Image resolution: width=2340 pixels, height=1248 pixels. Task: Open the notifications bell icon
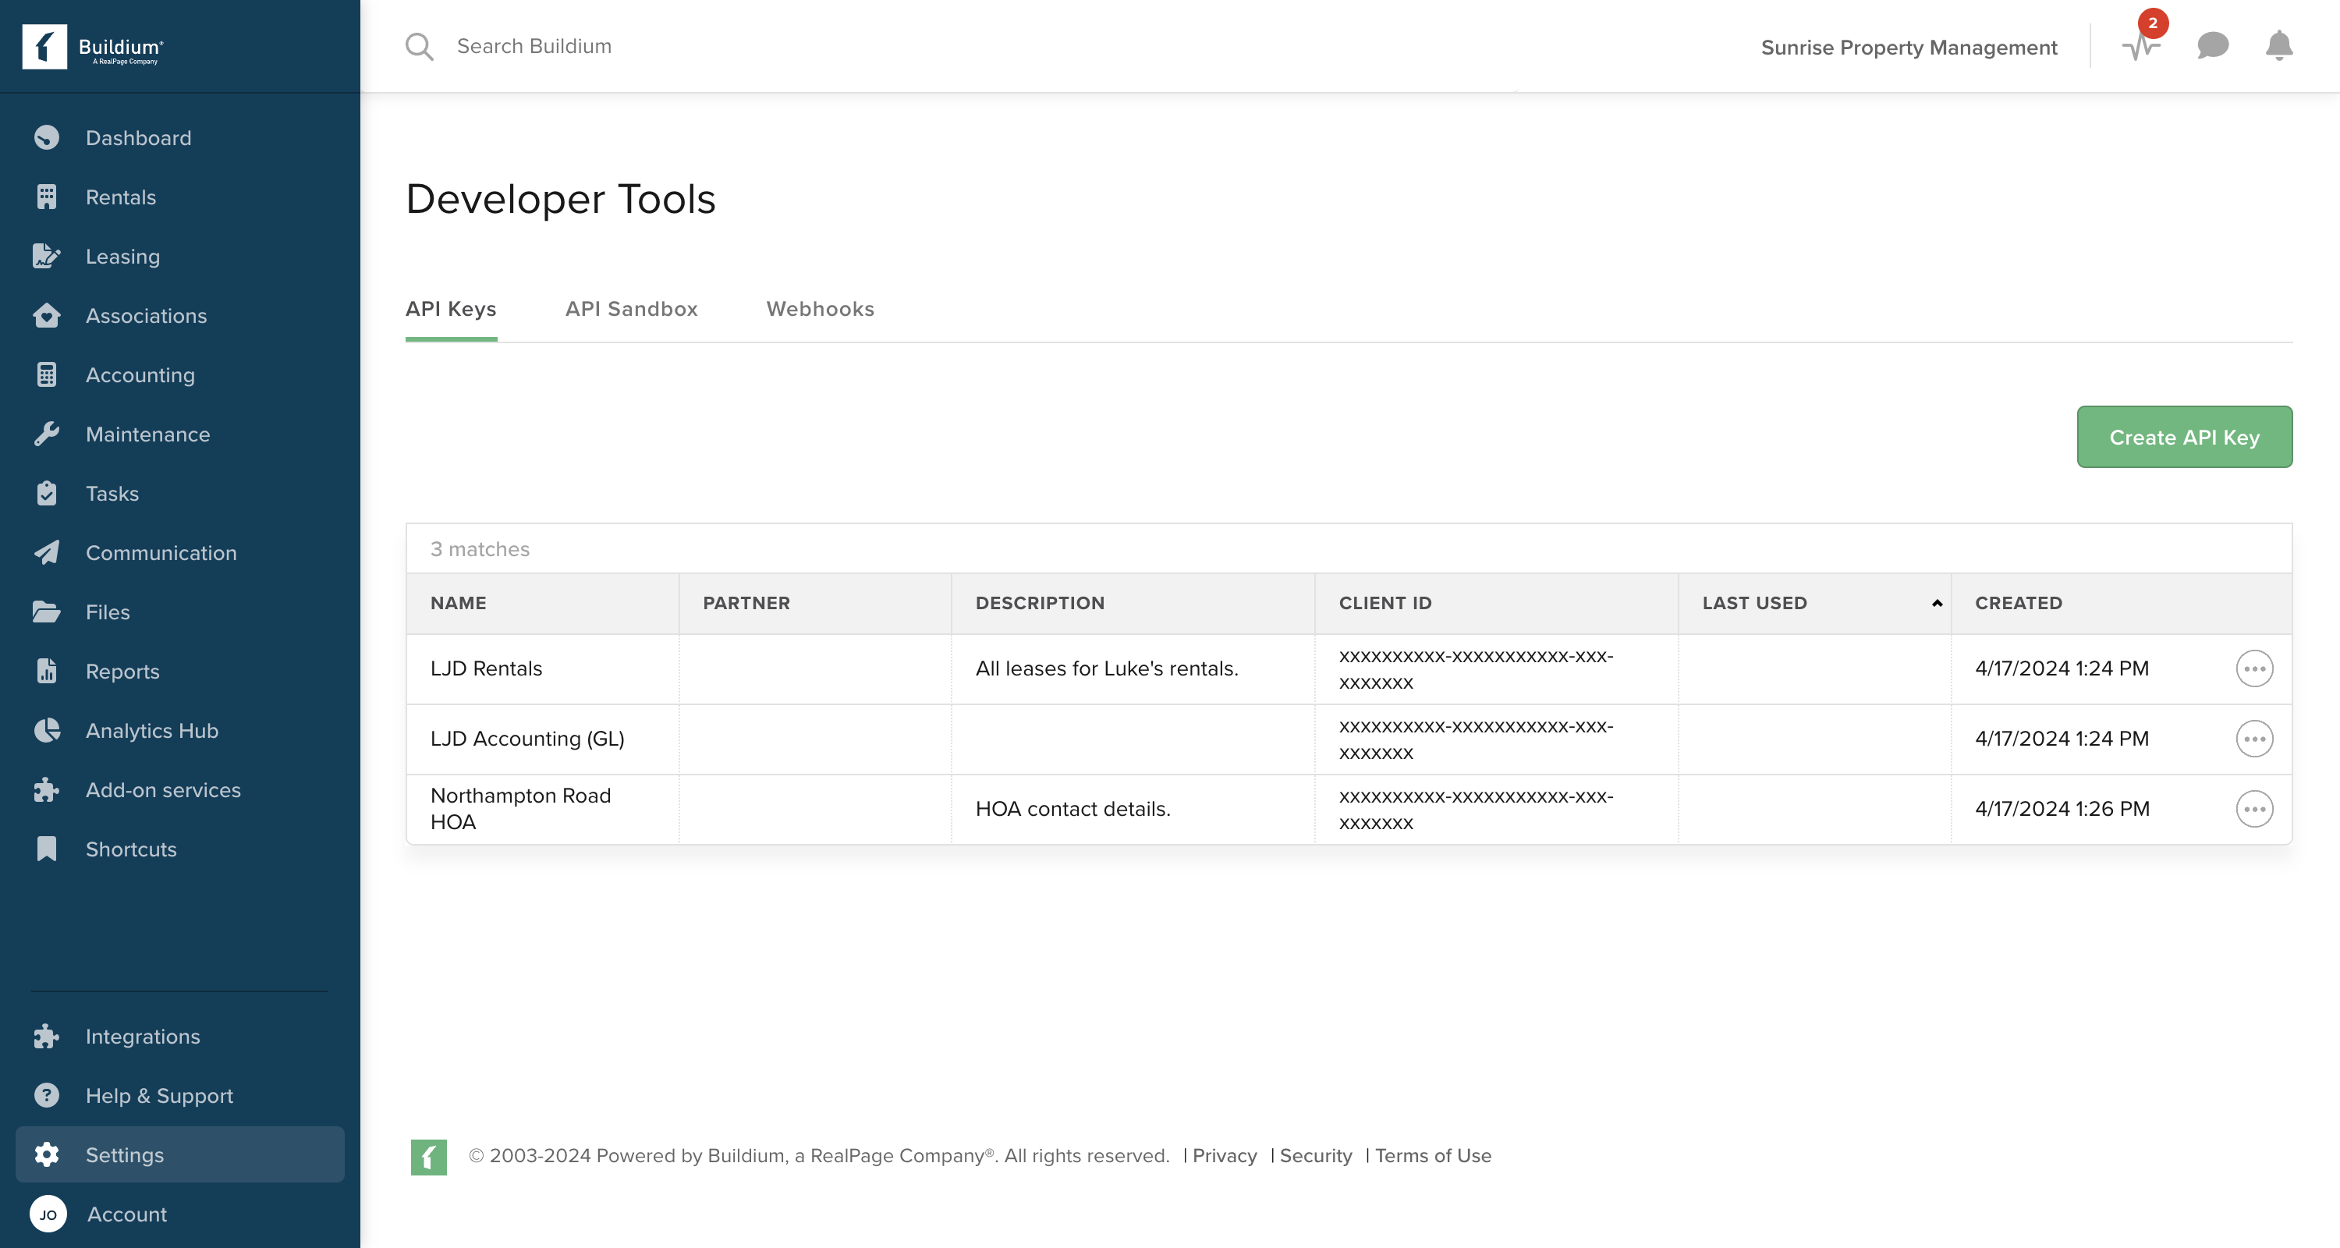tap(2279, 45)
